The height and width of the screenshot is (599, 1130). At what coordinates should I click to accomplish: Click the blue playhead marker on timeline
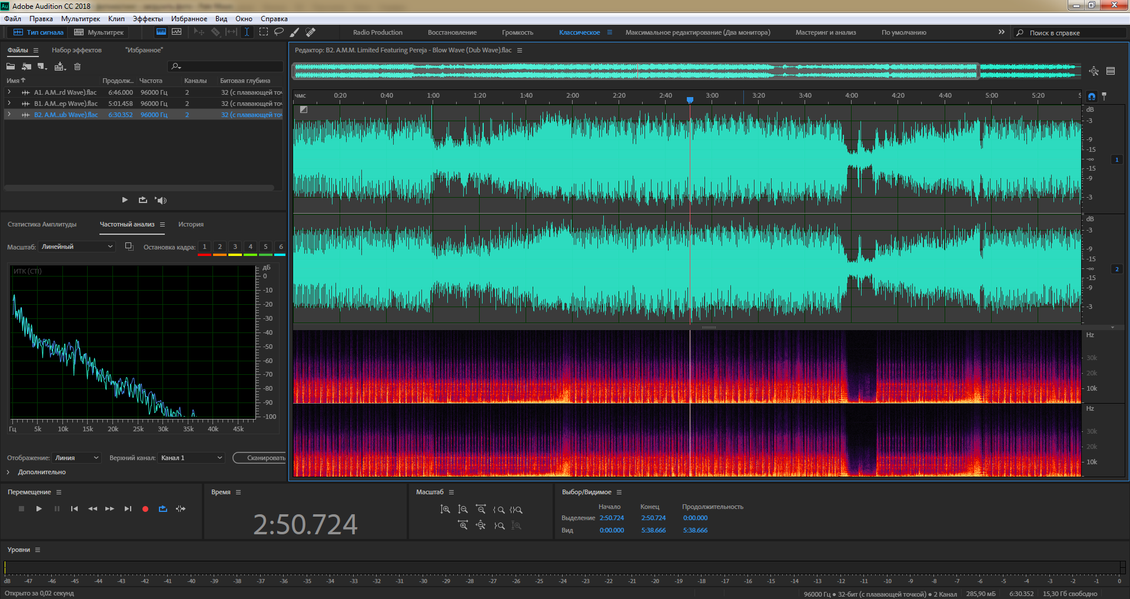[x=690, y=100]
